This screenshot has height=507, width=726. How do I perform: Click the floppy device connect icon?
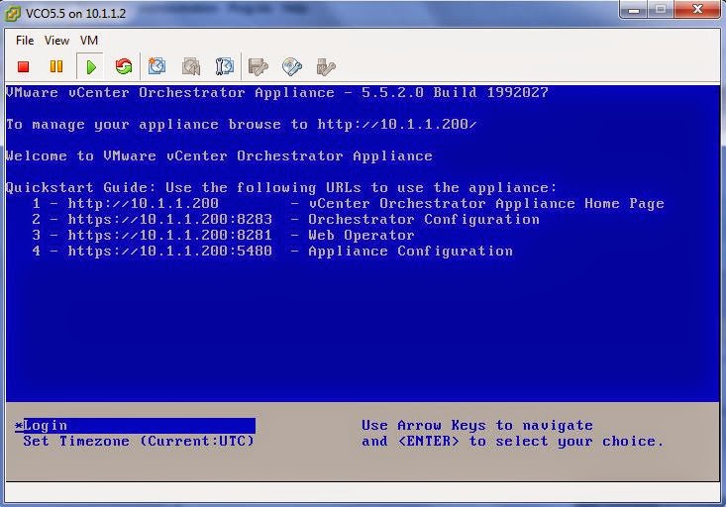point(258,67)
